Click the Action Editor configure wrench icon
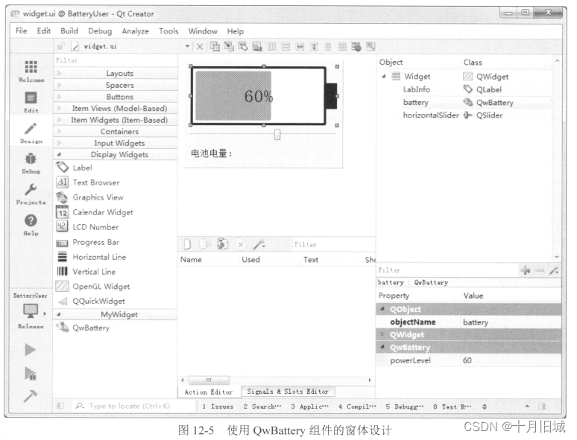This screenshot has width=577, height=440. (x=259, y=244)
